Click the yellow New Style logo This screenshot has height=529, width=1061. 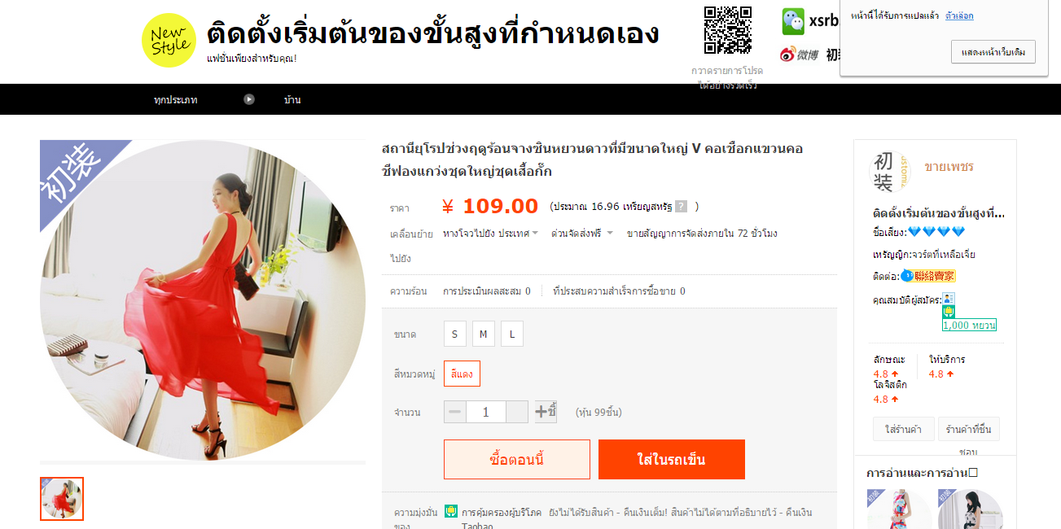click(x=169, y=41)
